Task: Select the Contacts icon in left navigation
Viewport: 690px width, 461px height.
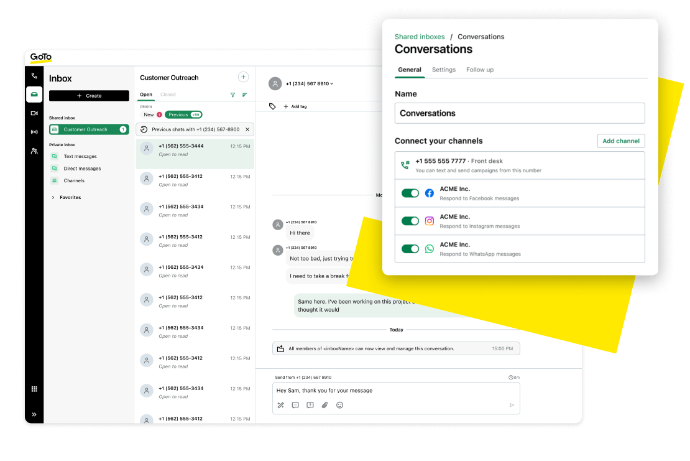Action: (x=34, y=150)
